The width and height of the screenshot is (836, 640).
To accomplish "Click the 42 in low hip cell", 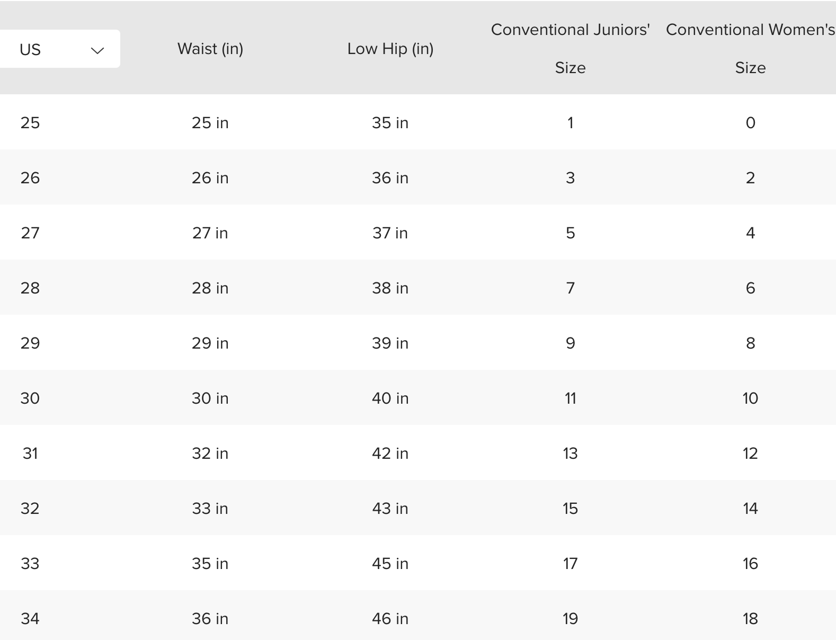I will (390, 454).
